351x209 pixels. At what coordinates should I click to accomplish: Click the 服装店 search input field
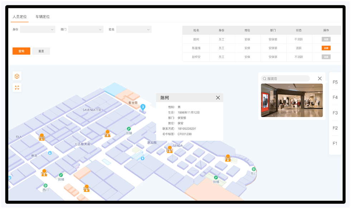click(x=286, y=79)
